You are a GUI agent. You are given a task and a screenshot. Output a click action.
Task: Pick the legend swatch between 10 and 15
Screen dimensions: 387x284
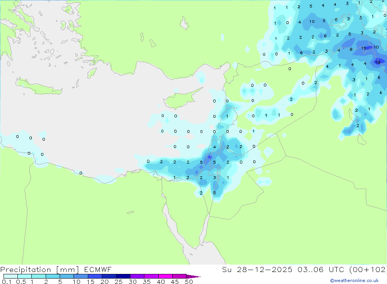(81, 276)
